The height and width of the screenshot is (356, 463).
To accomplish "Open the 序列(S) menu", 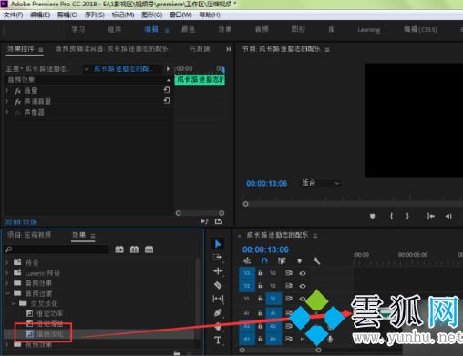I will click(x=95, y=15).
